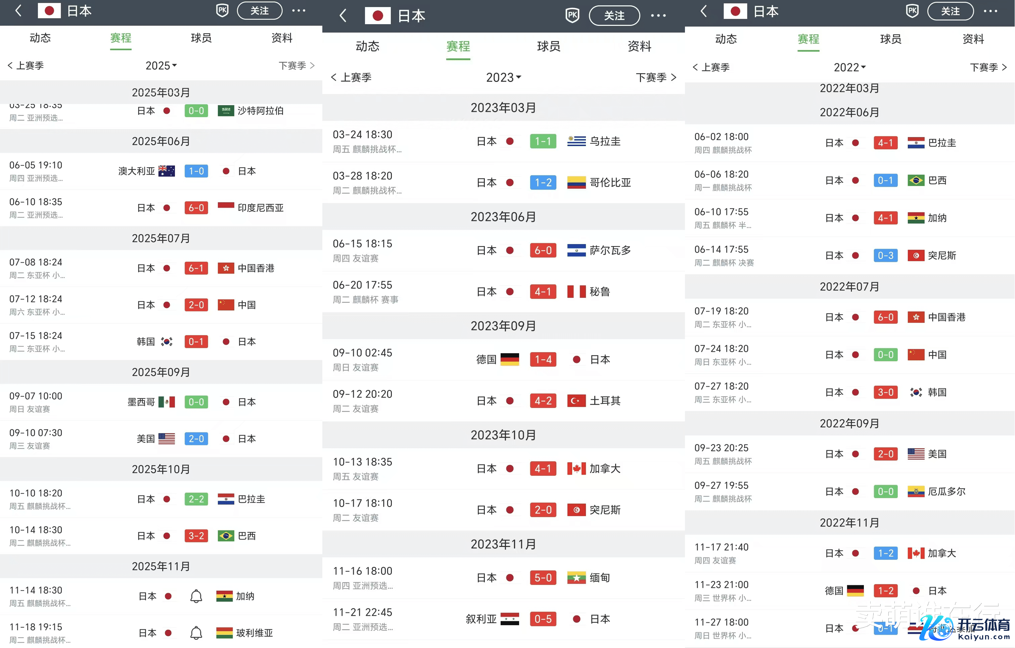Viewport: 1015px width, 648px height.
Task: Click the PK shield icon in the 2025 panel
Action: click(222, 10)
